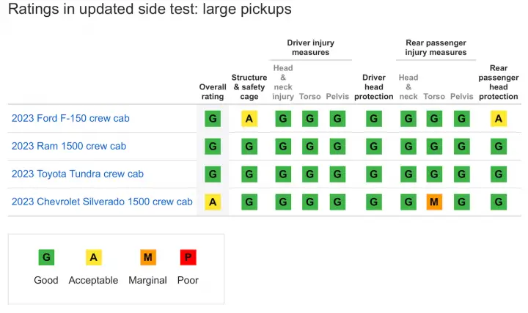Open the 2023 Ford F-150 crew cab link

(x=70, y=118)
